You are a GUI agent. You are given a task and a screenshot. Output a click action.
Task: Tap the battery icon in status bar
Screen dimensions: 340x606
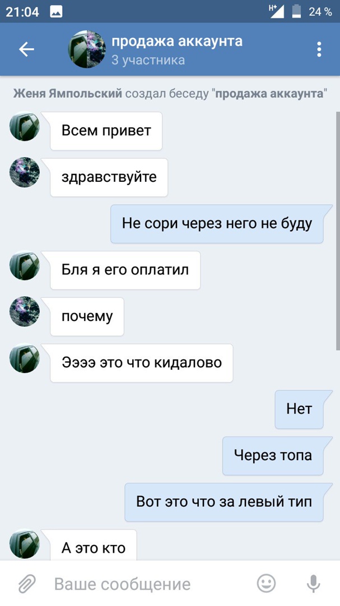296,11
